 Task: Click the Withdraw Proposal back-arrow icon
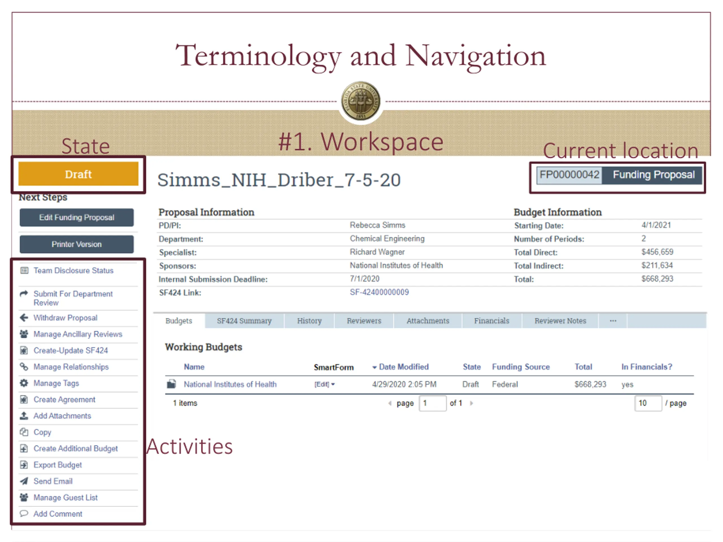click(x=24, y=318)
